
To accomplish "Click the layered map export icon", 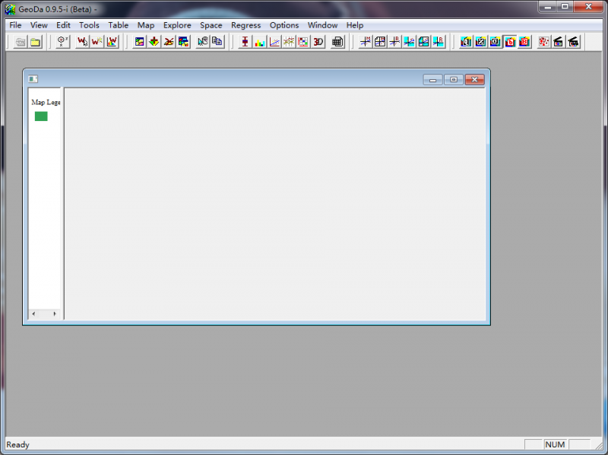I will pos(183,42).
